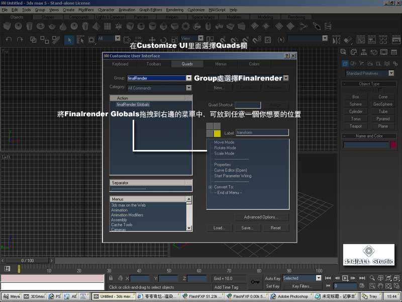The height and width of the screenshot is (302, 402).
Task: Click the Key Filters button
Action: point(303,286)
